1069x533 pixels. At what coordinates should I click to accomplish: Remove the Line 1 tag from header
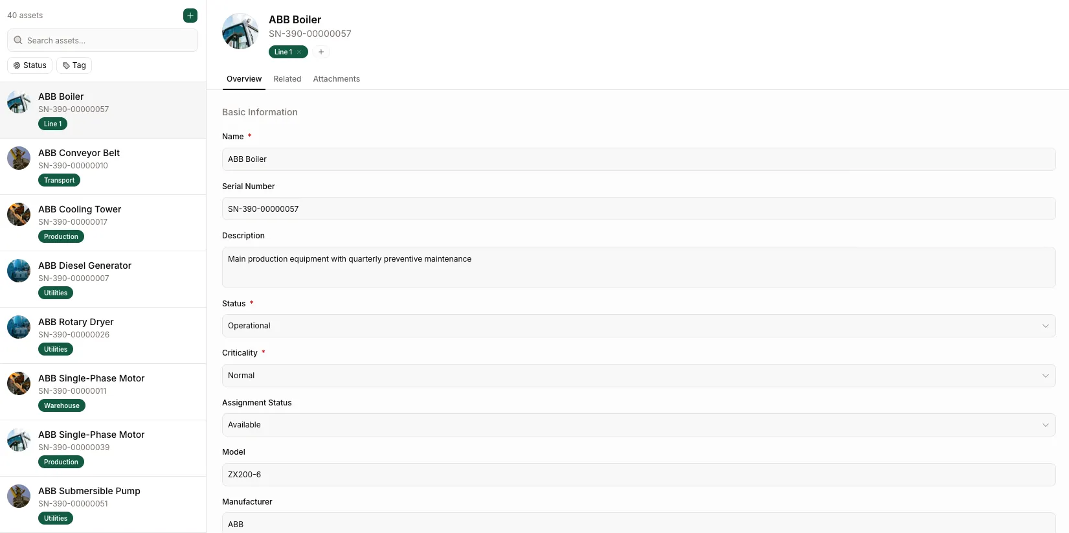coord(299,52)
